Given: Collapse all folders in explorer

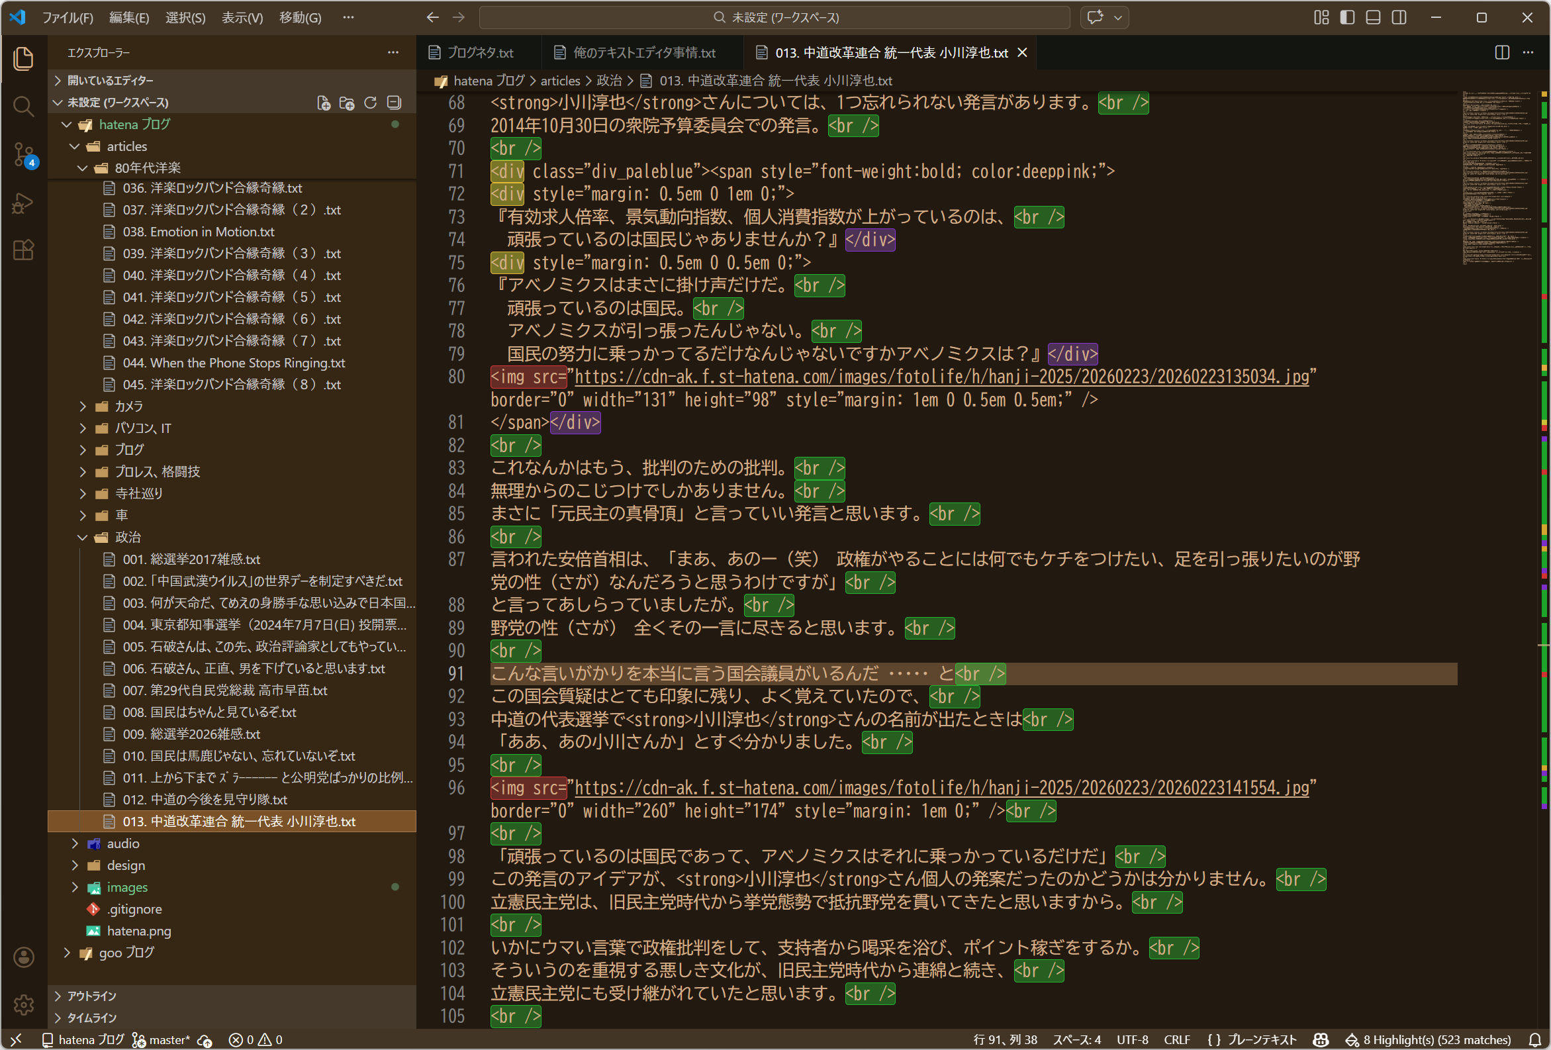Looking at the screenshot, I should [395, 103].
